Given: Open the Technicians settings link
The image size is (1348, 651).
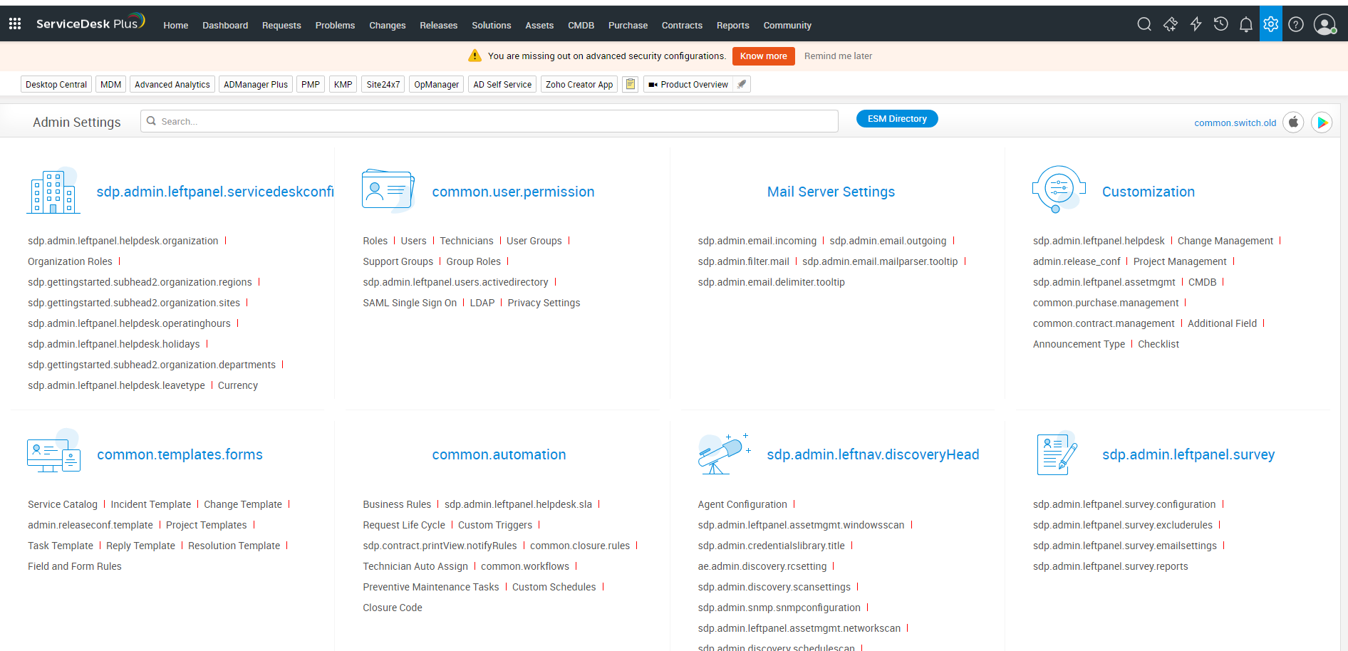Looking at the screenshot, I should (x=467, y=241).
